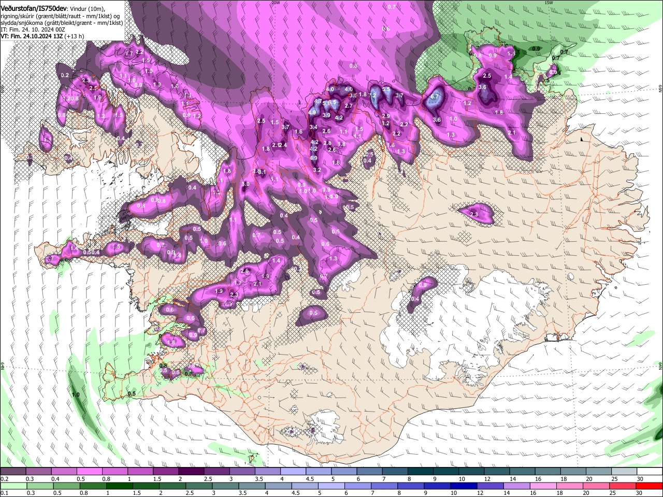The image size is (663, 497).
Task: Click the top legend swatch between 8 and 9
Action: [420, 472]
